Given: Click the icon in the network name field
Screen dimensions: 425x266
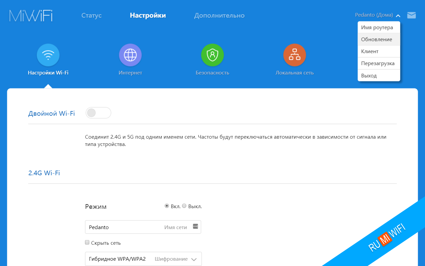Looking at the screenshot, I should click(195, 226).
